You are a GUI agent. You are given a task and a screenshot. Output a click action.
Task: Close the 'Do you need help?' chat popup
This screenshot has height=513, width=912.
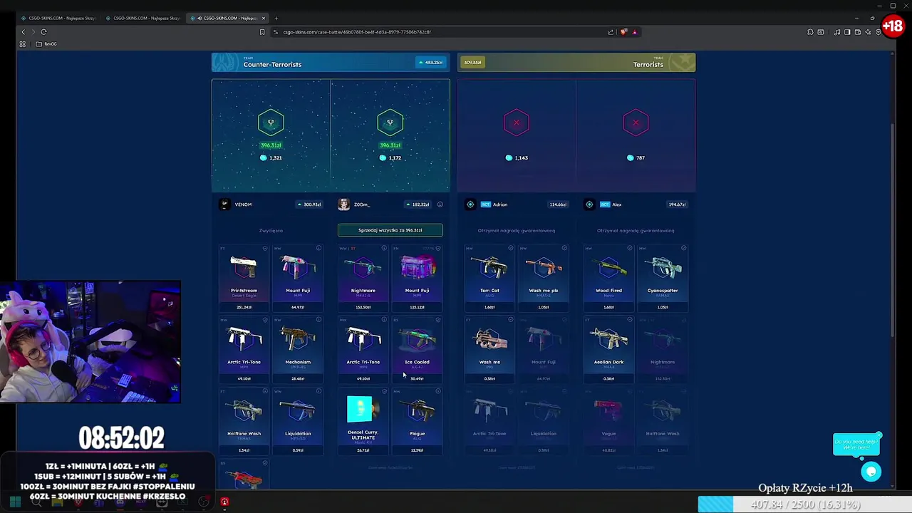point(879,435)
